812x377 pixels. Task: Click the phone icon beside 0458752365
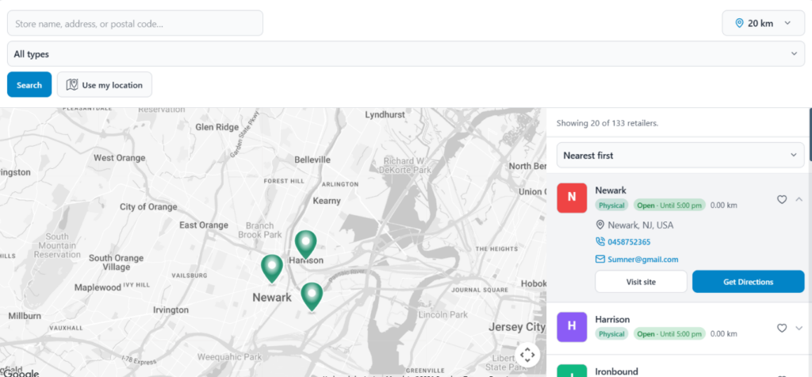coord(600,241)
